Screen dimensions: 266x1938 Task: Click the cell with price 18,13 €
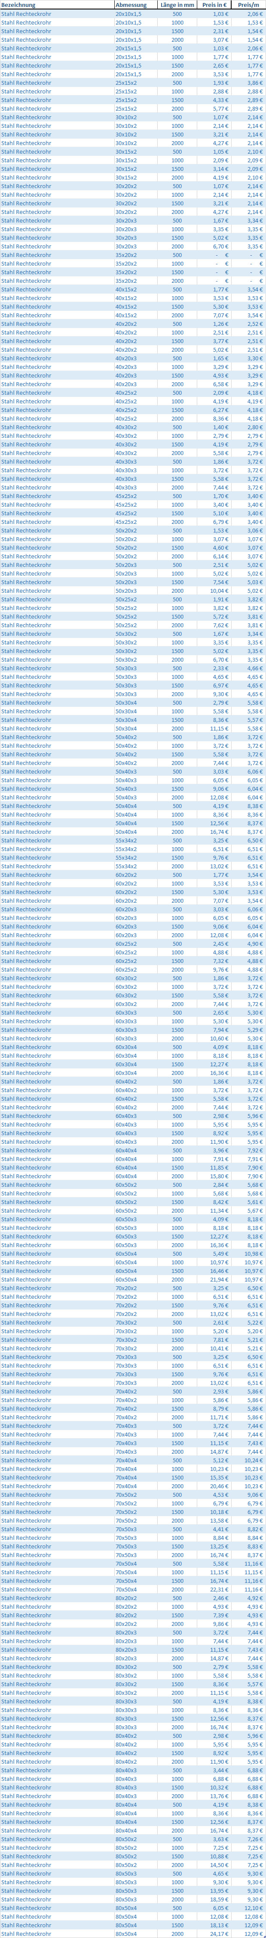point(214,1925)
